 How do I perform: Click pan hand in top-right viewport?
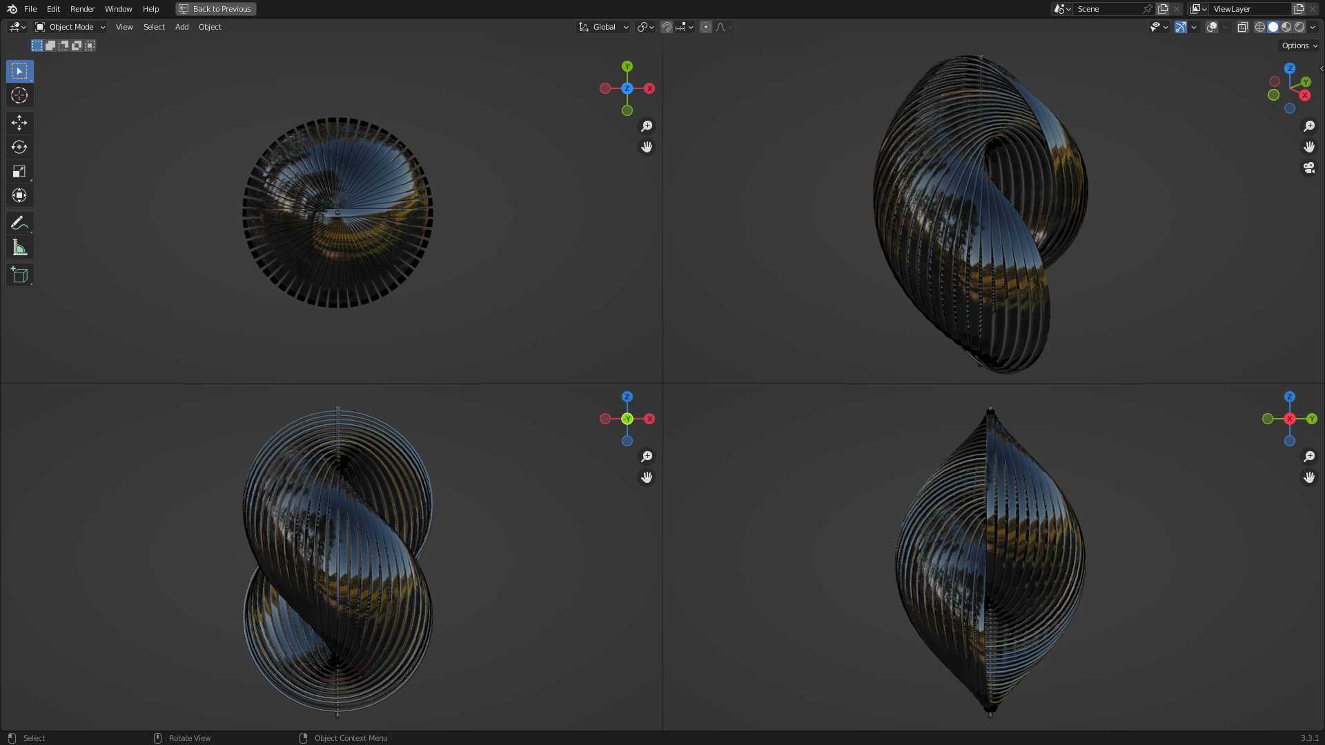coord(1309,147)
